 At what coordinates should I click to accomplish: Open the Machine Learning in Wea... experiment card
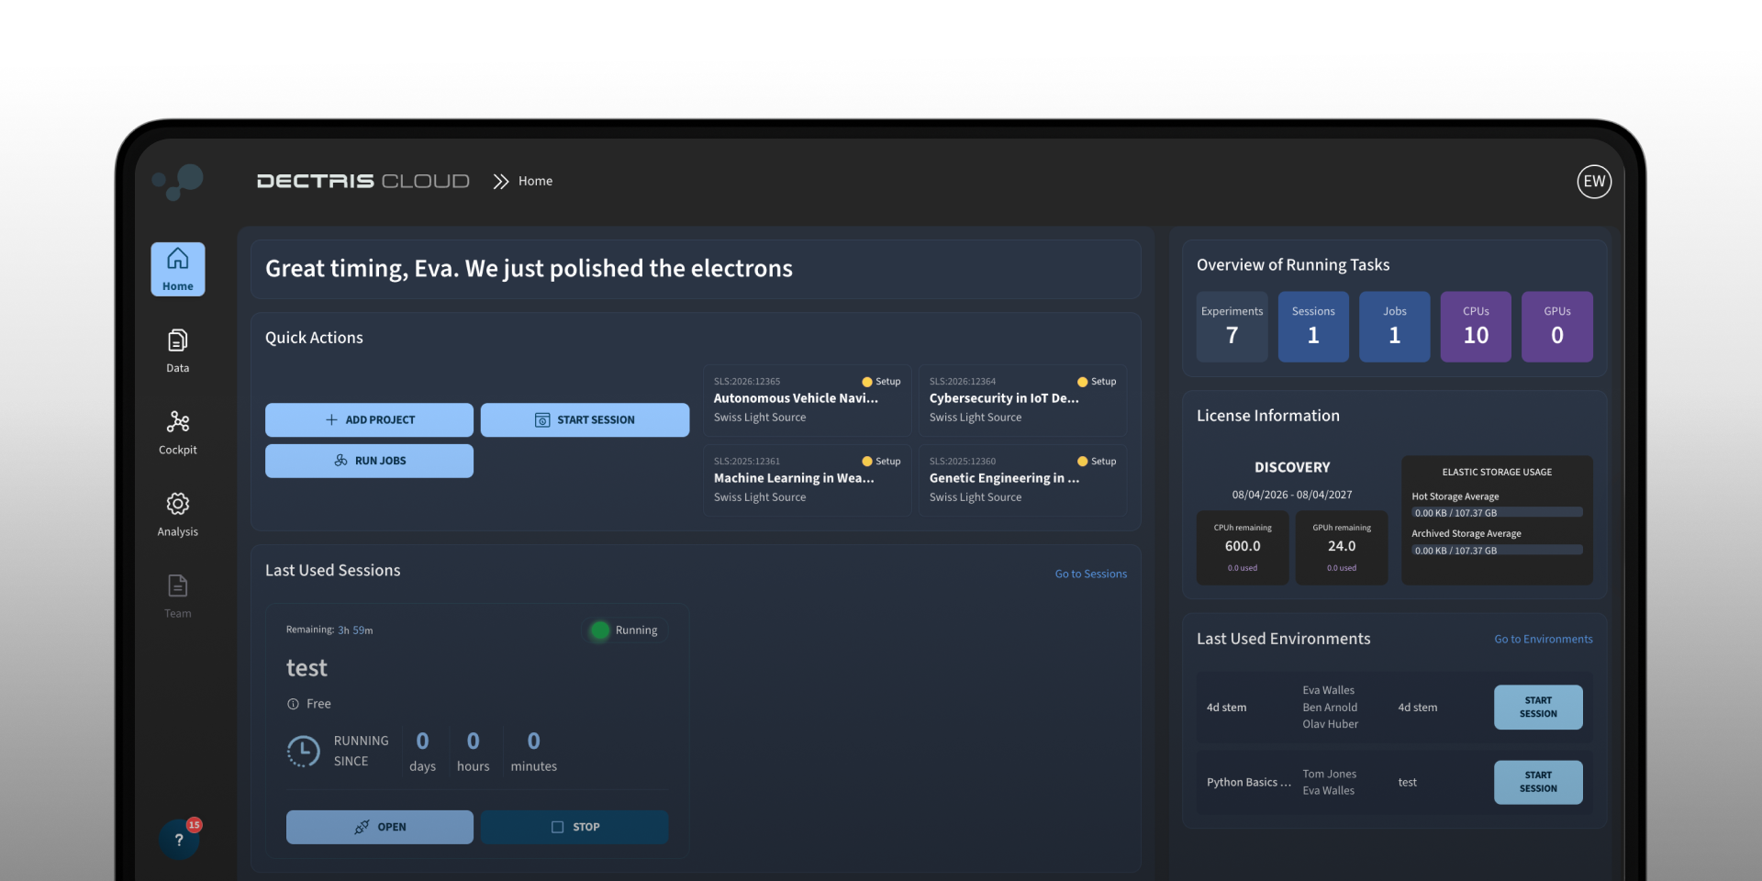(807, 480)
